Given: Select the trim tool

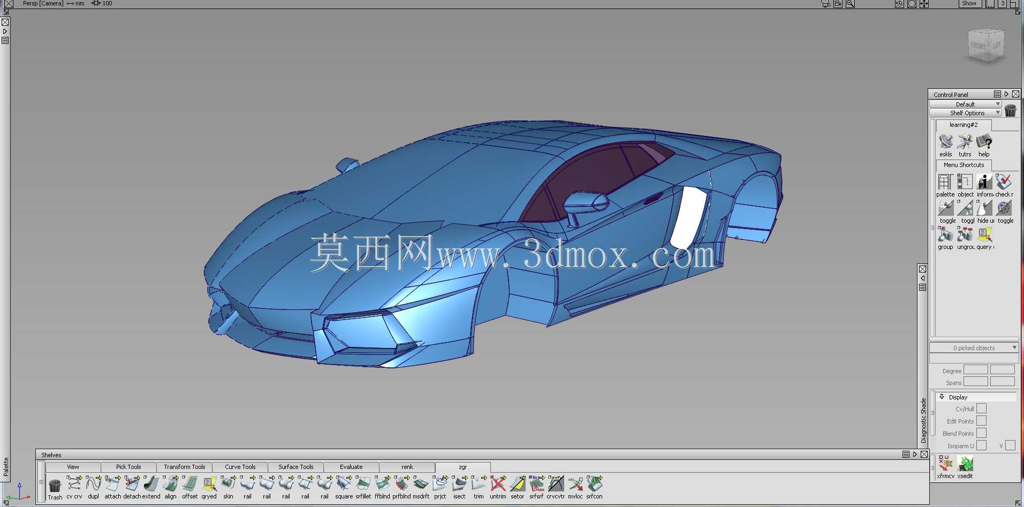Looking at the screenshot, I should pos(479,483).
